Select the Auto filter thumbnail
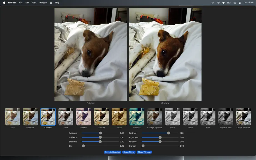256x160 pixels. coord(12,117)
